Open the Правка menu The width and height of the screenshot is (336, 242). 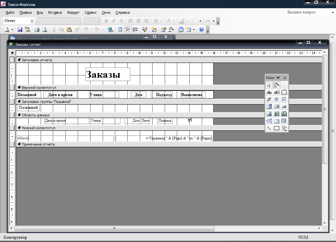pos(26,12)
